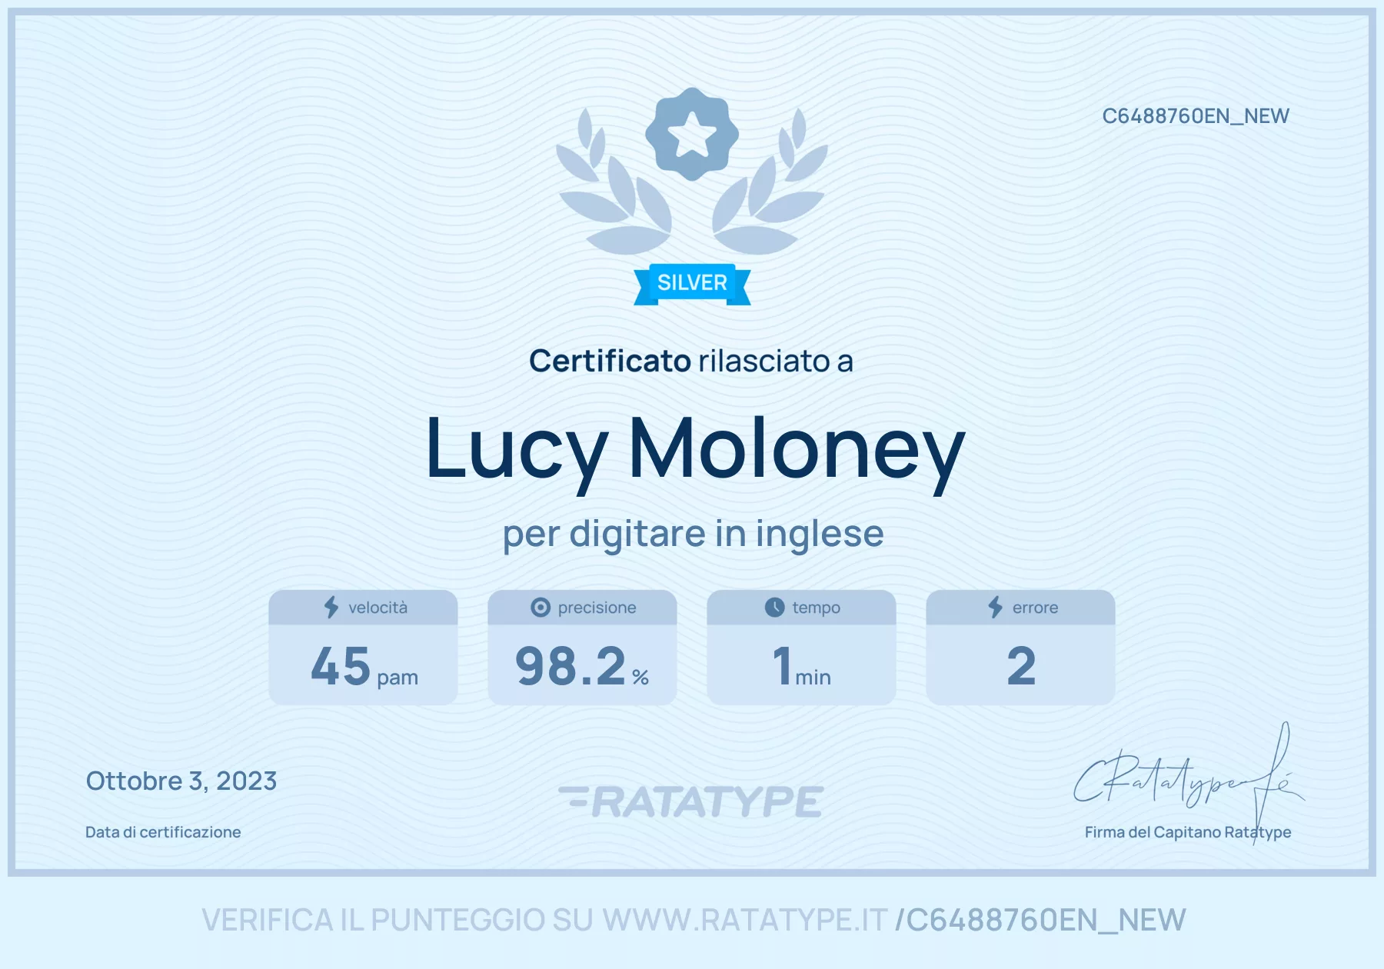Open the verification link WWW.RATATYPE.IT at bottom
The width and height of the screenshot is (1384, 969).
pyautogui.click(x=745, y=921)
